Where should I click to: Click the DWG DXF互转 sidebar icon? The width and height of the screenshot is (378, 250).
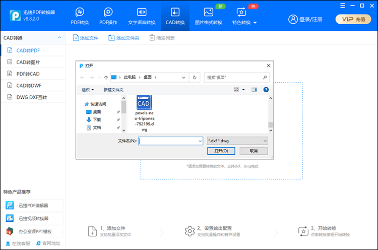point(10,97)
